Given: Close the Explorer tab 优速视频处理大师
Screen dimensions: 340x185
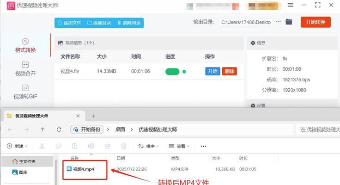Looking at the screenshot, I should [78, 116].
